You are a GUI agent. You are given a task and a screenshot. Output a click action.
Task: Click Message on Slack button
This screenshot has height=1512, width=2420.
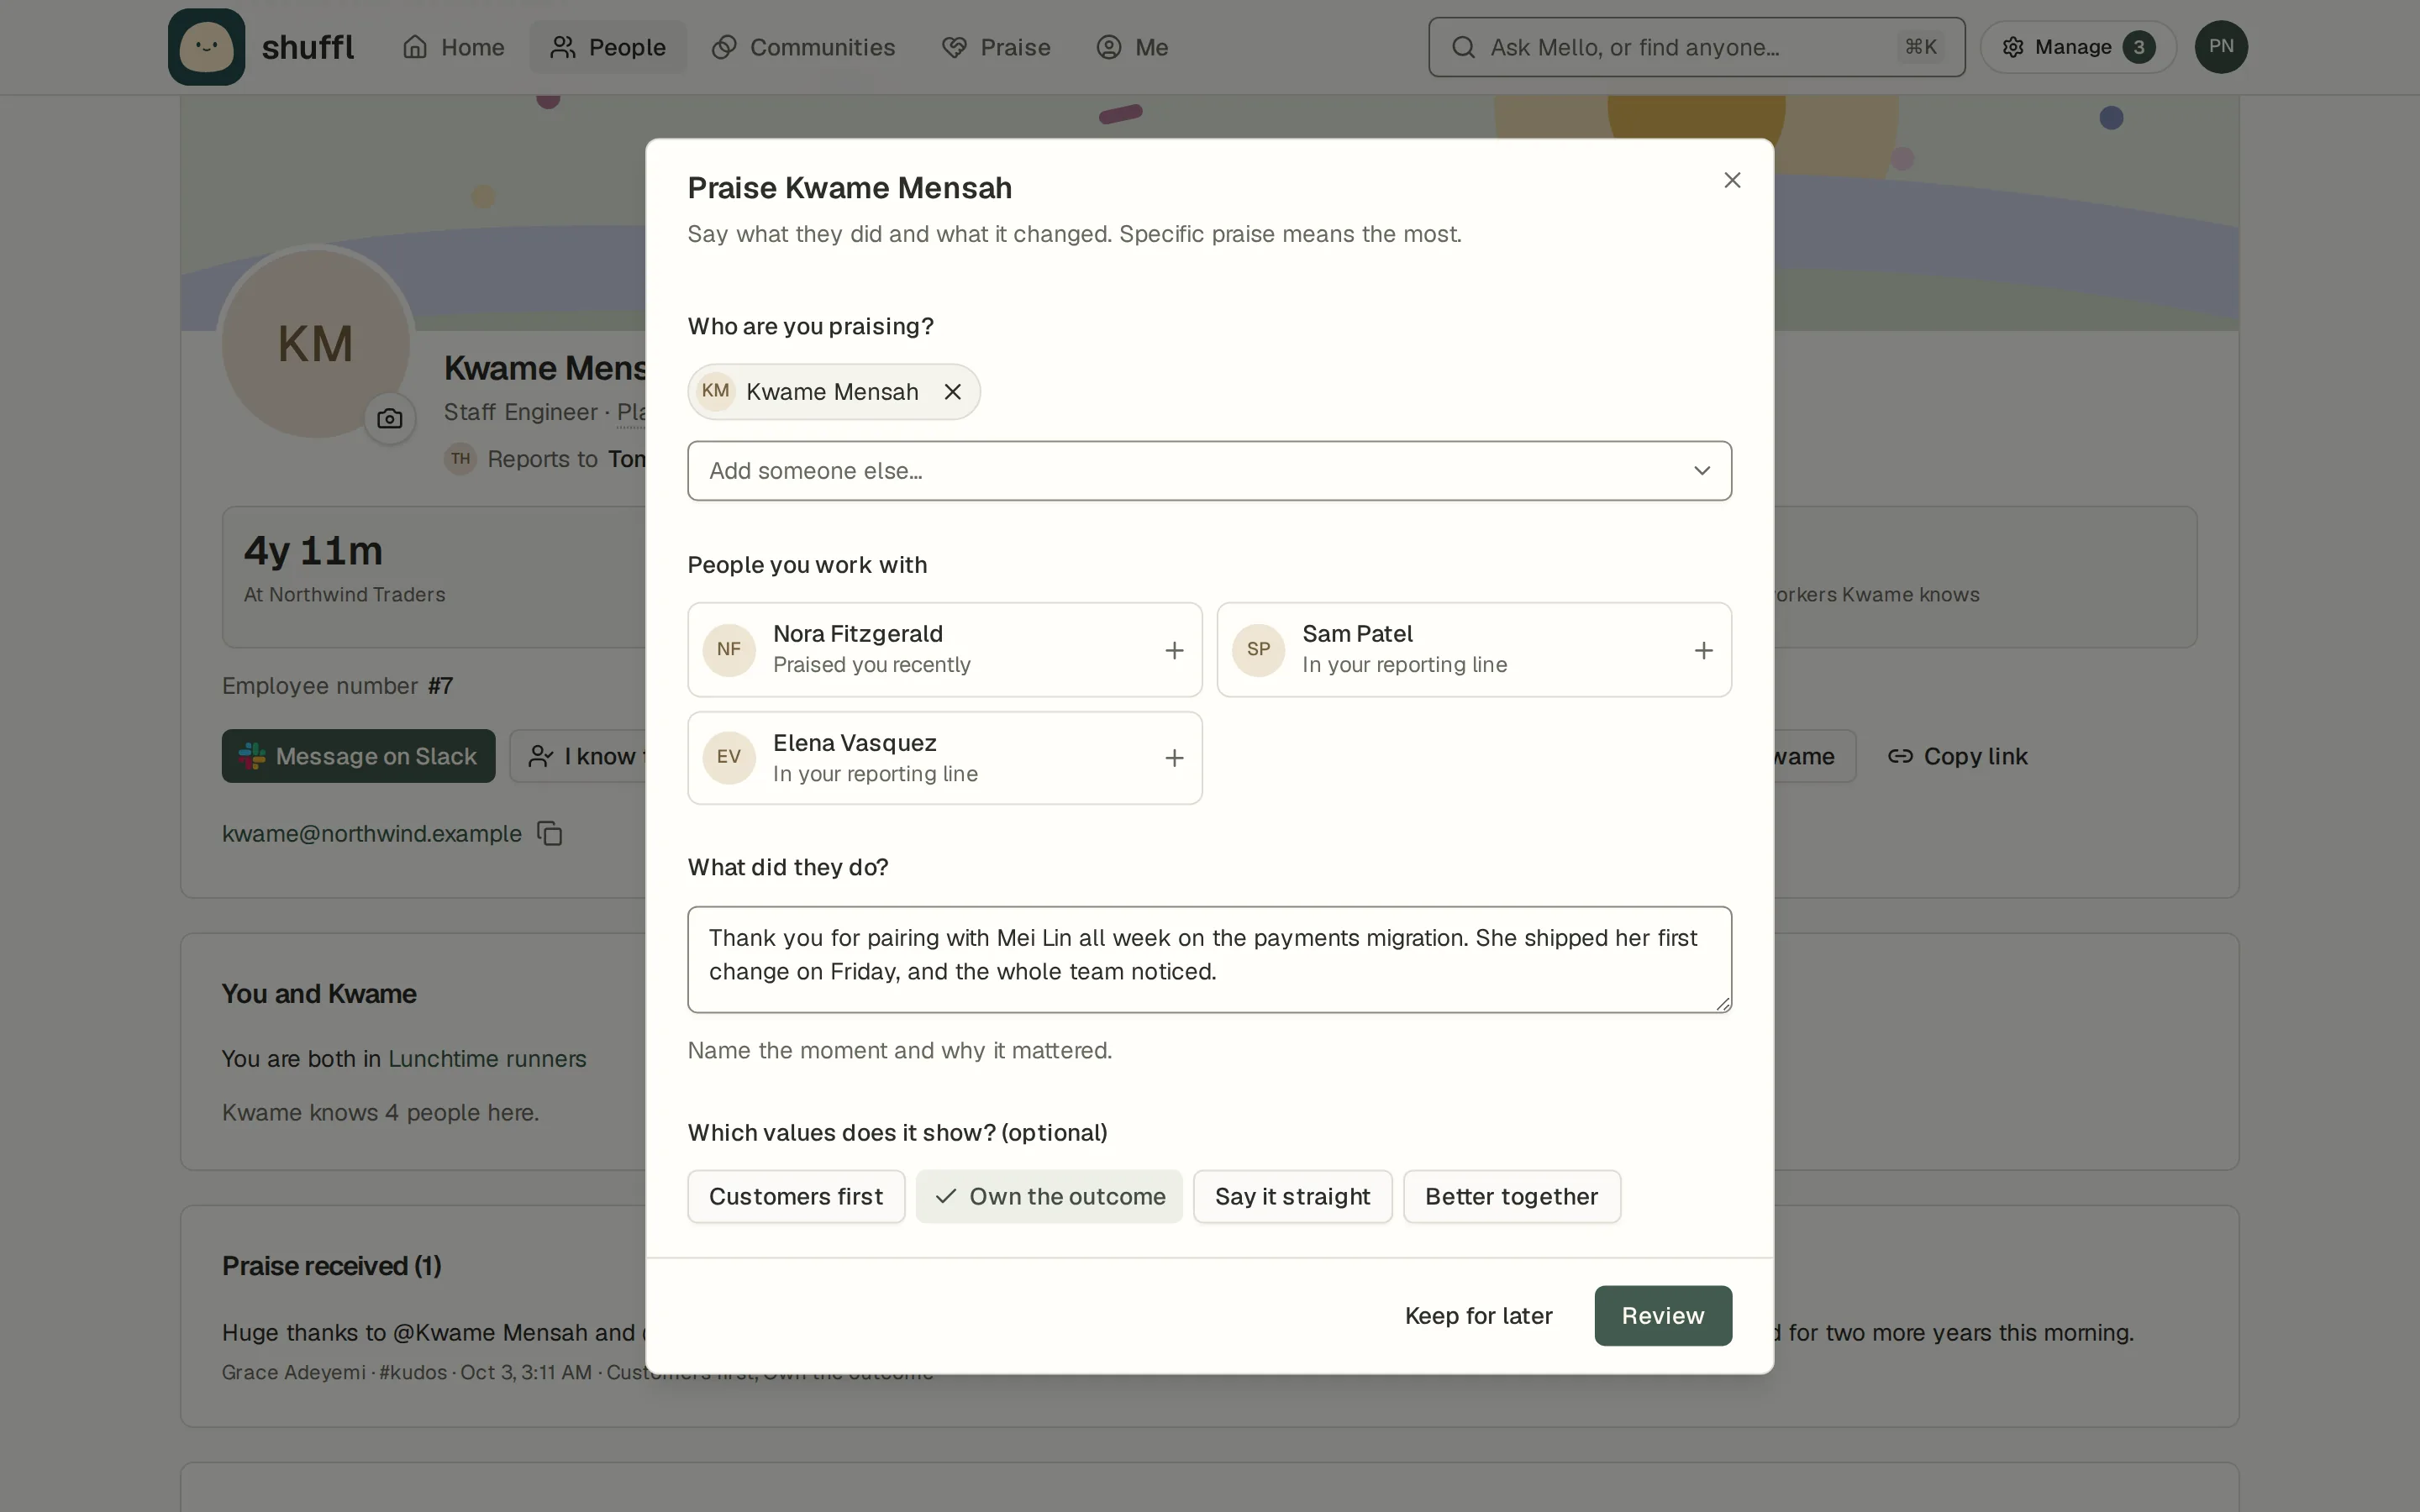(358, 756)
